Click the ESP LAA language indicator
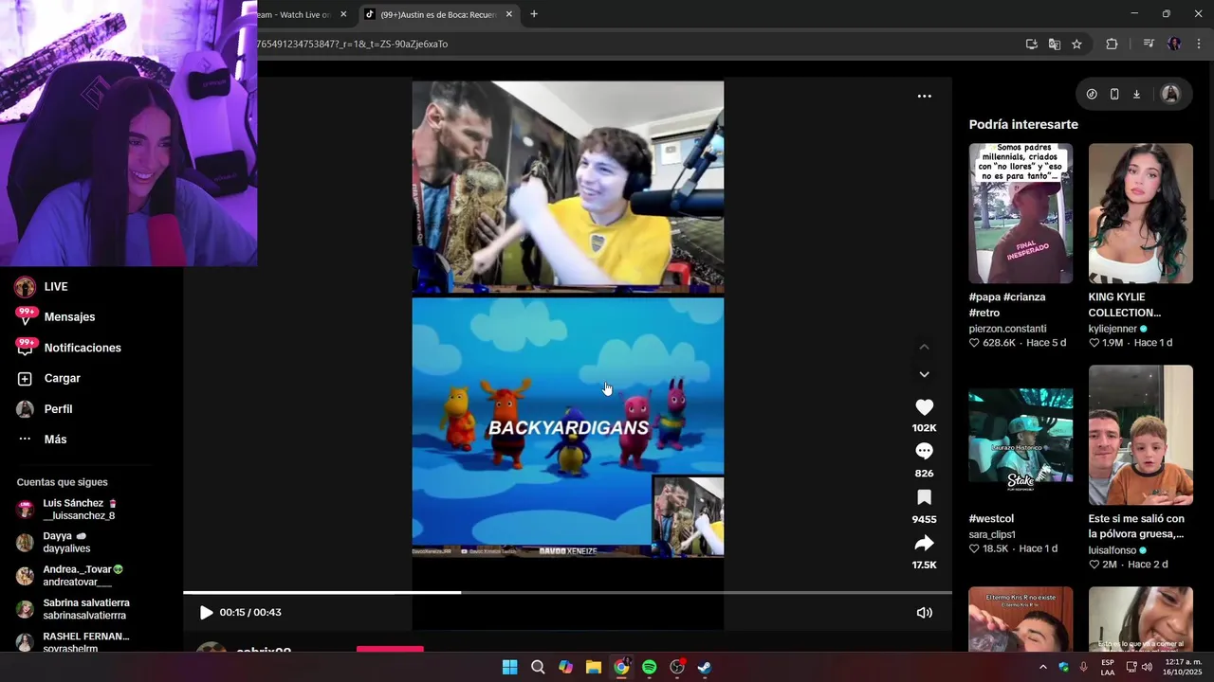Screen dimensions: 1214x682 pos(1108,667)
